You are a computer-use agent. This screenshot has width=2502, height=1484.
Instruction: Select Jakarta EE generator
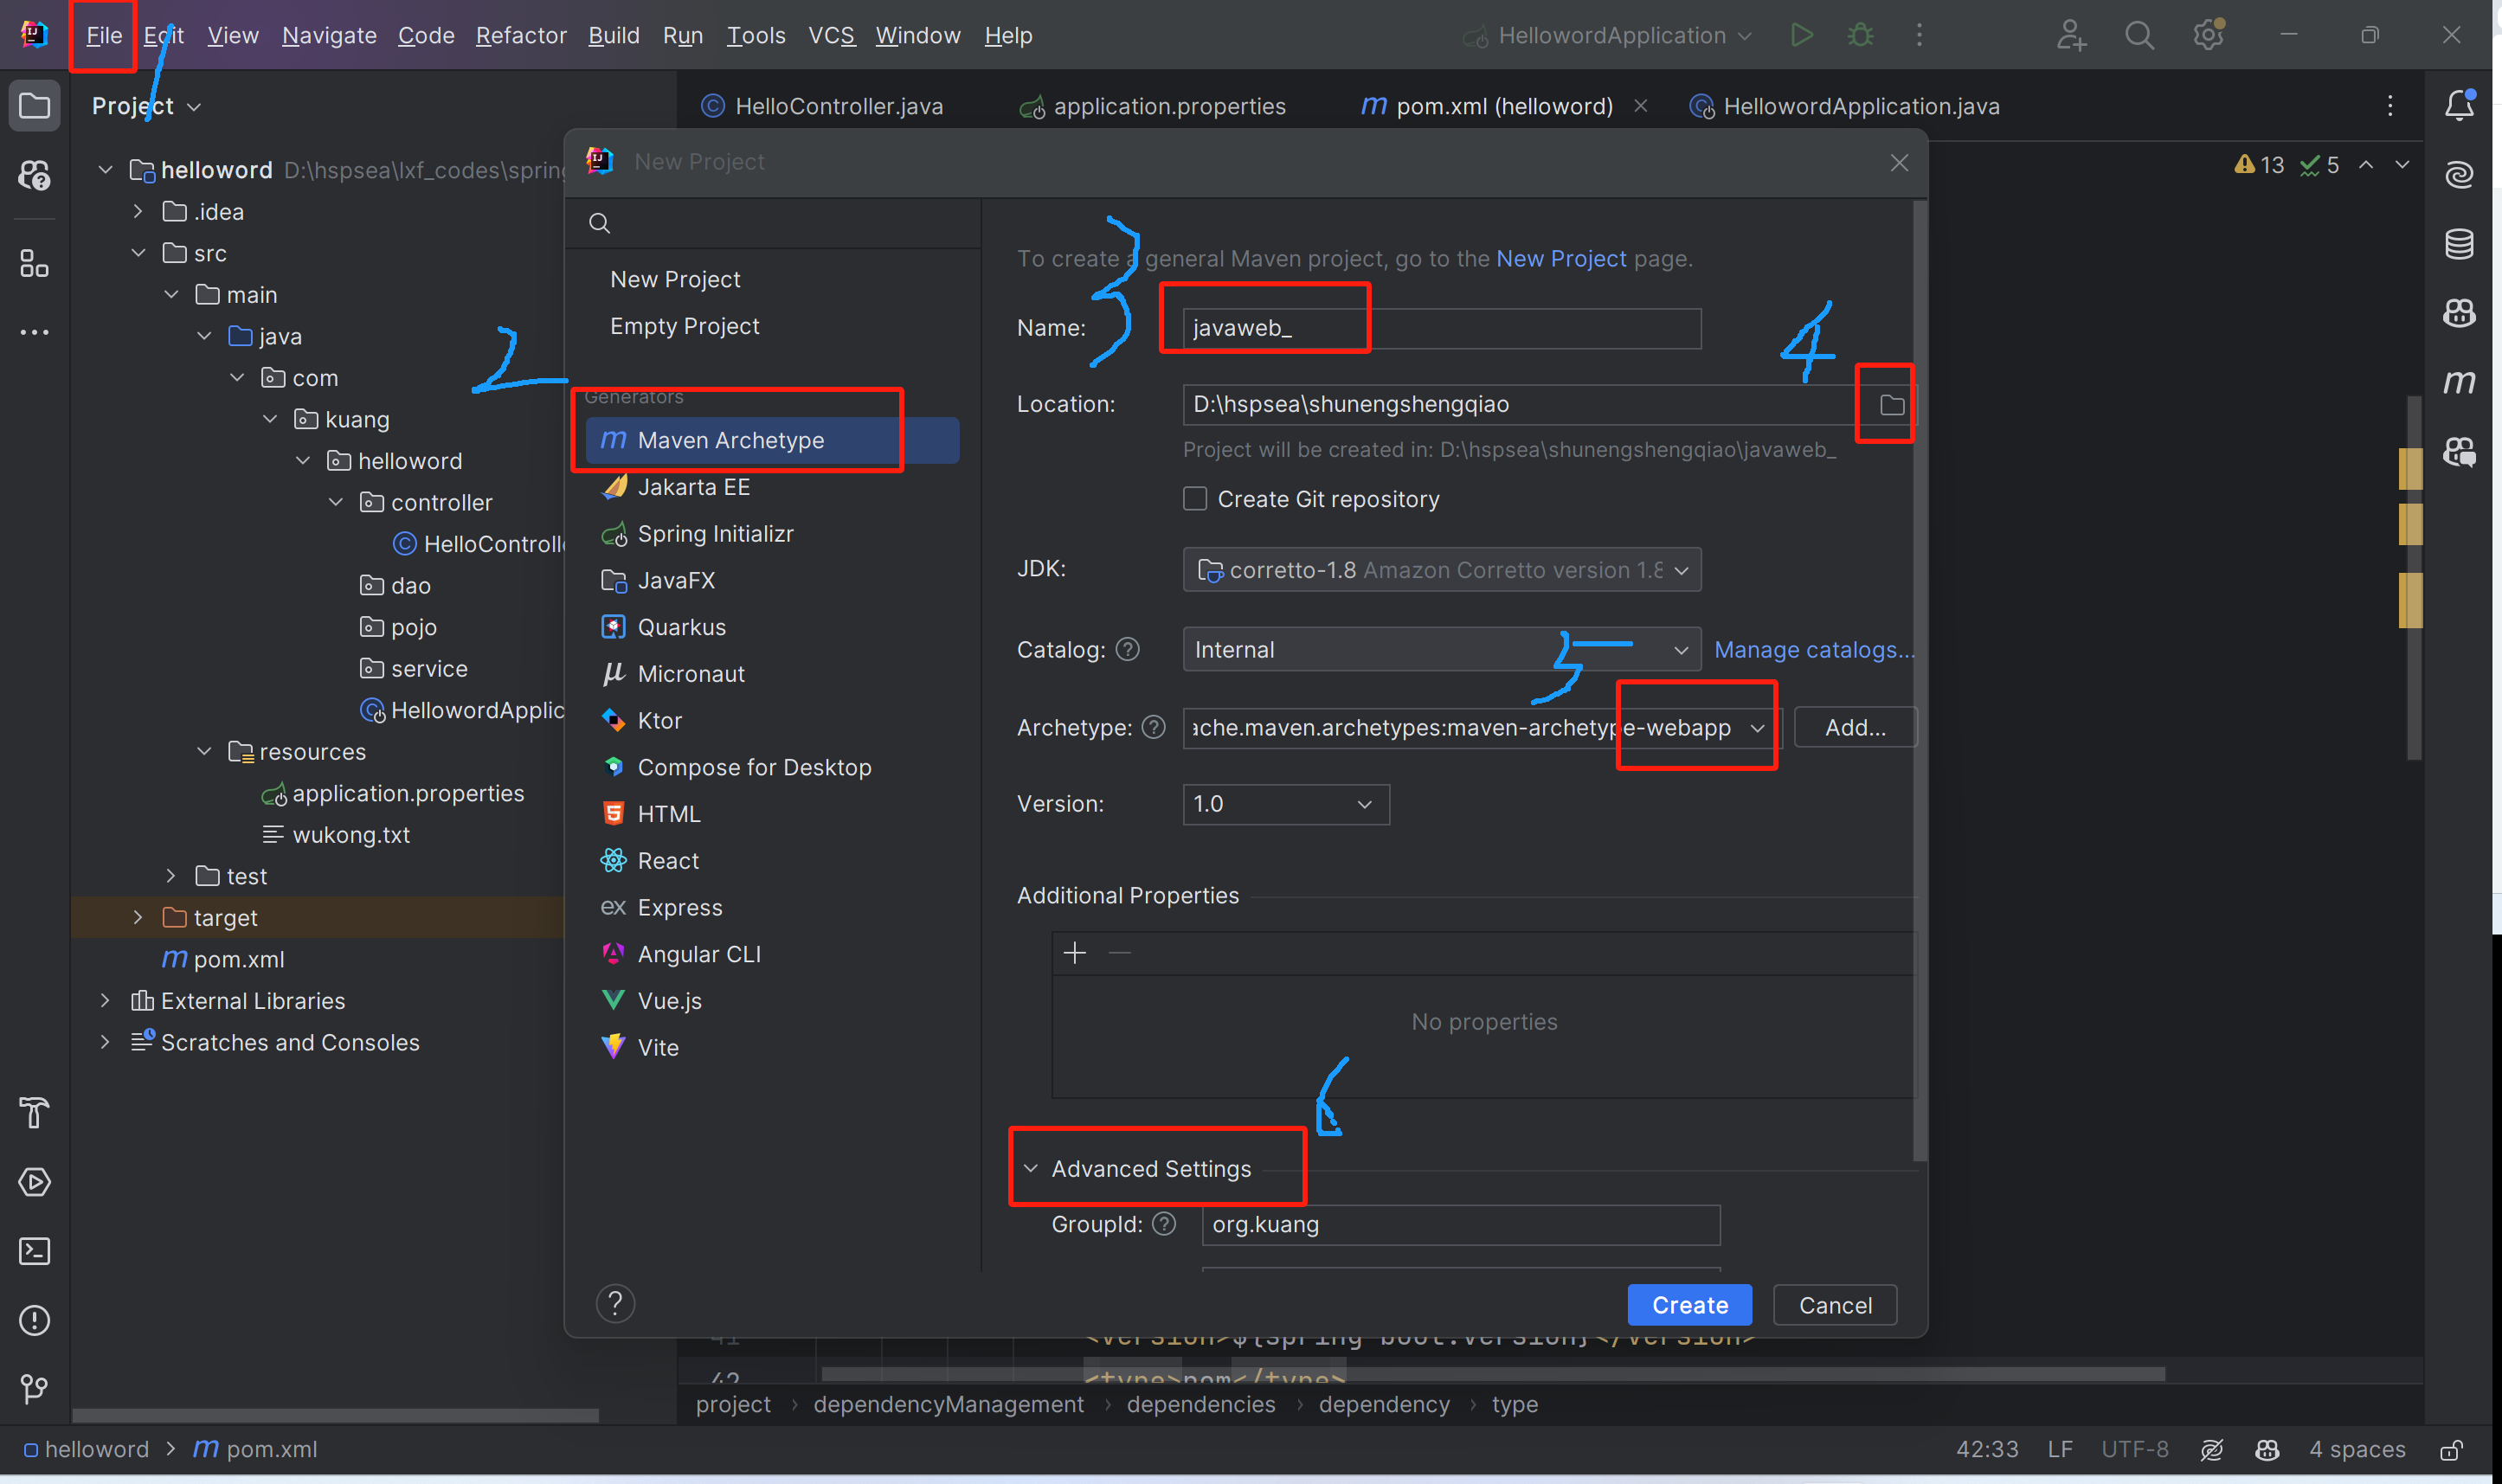click(772, 487)
